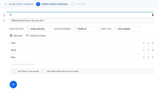
Task: Move the Jazz answer down
Action: [x=148, y=43]
